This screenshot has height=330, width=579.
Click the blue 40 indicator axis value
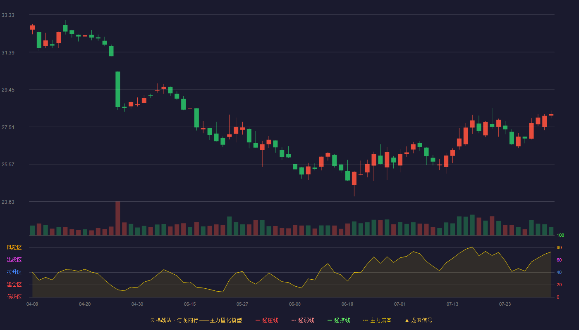[x=559, y=272]
